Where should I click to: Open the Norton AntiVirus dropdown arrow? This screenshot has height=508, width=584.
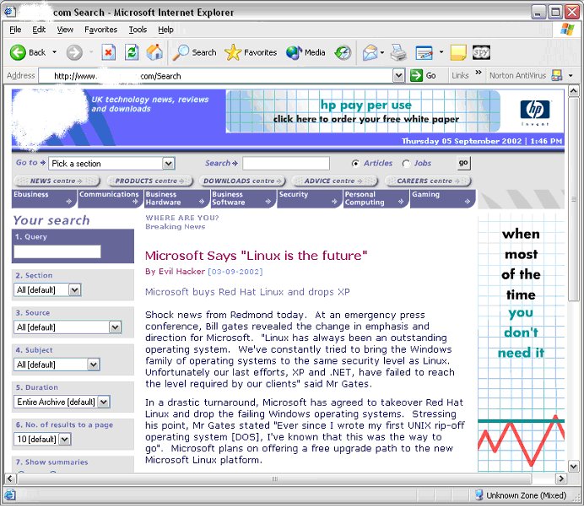(570, 76)
